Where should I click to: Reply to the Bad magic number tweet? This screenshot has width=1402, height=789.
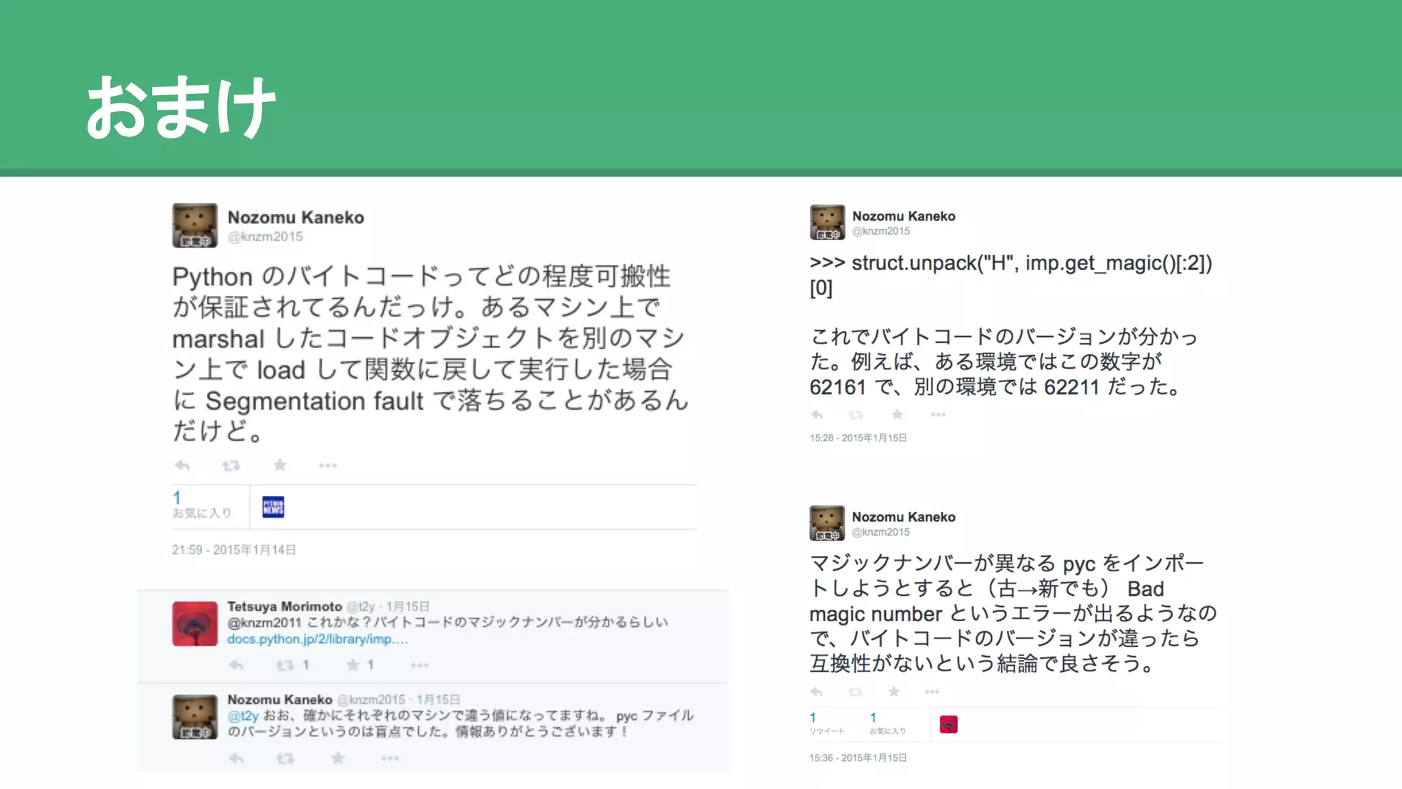click(817, 692)
